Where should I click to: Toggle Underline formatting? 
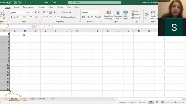(x=18, y=17)
